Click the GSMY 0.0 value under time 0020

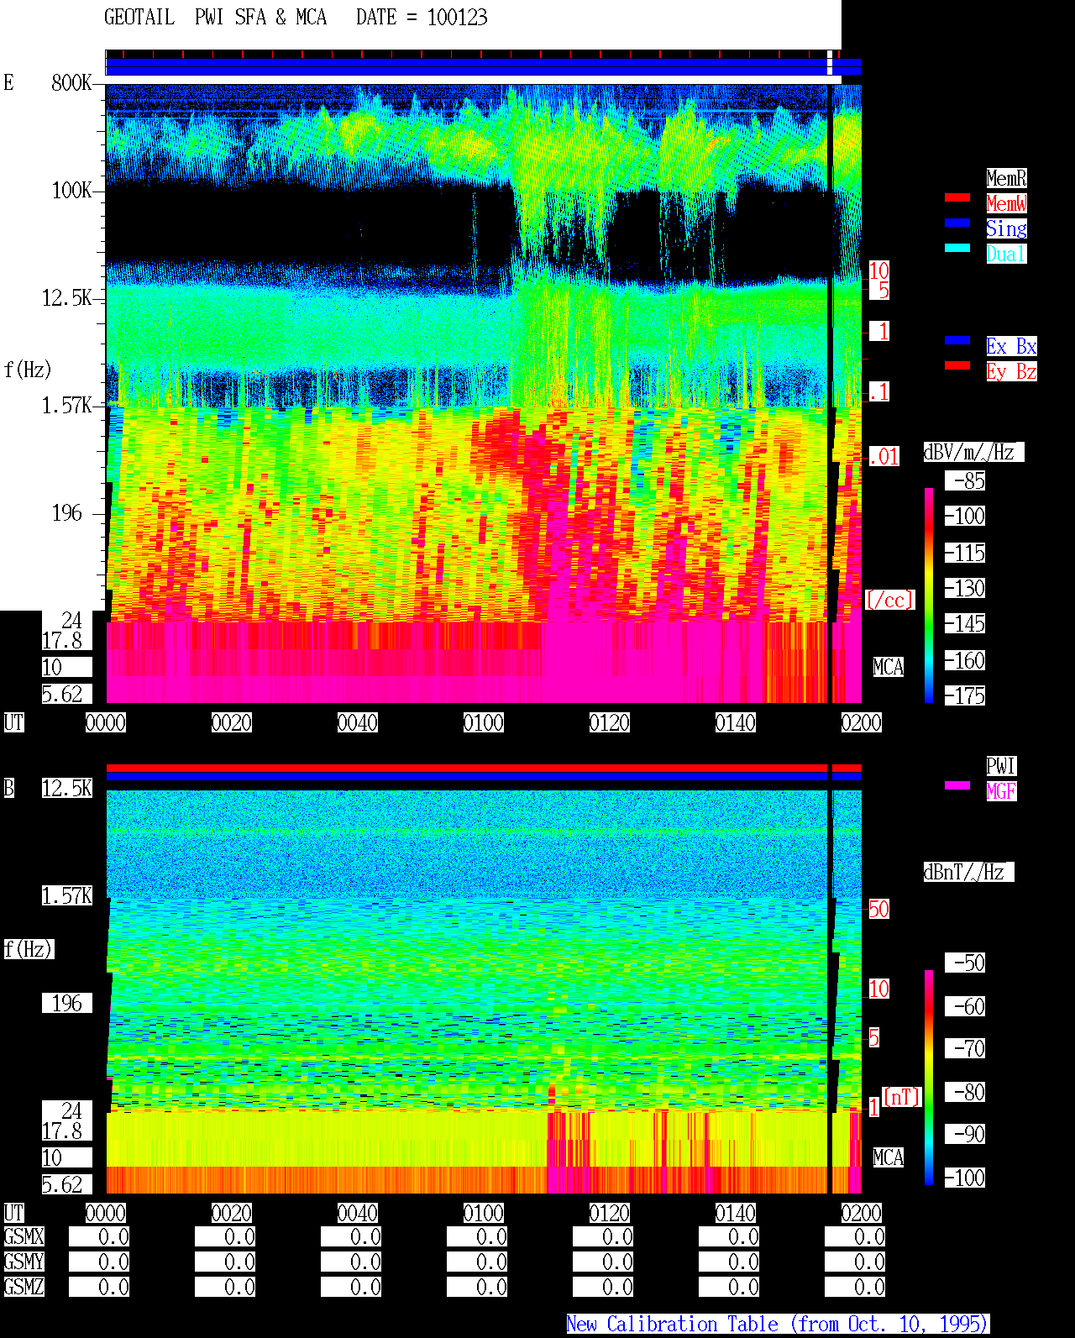(x=225, y=1262)
